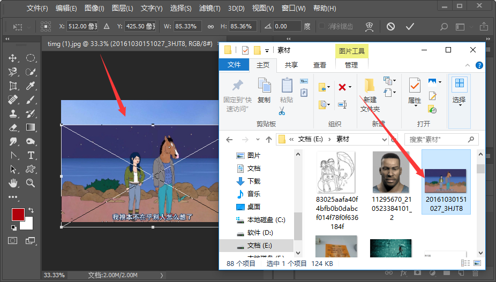Image resolution: width=496 pixels, height=282 pixels.
Task: Click the navigation pane vertical scrollbar
Action: point(298,203)
